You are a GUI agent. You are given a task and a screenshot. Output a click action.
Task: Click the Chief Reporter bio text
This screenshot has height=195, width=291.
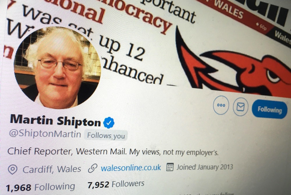point(113,152)
